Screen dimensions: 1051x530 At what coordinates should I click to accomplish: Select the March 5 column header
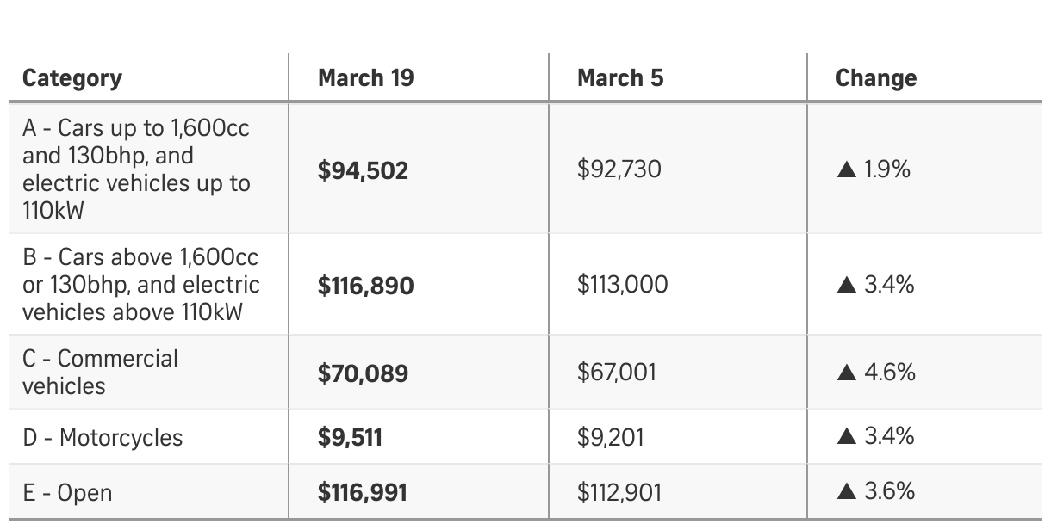point(620,78)
